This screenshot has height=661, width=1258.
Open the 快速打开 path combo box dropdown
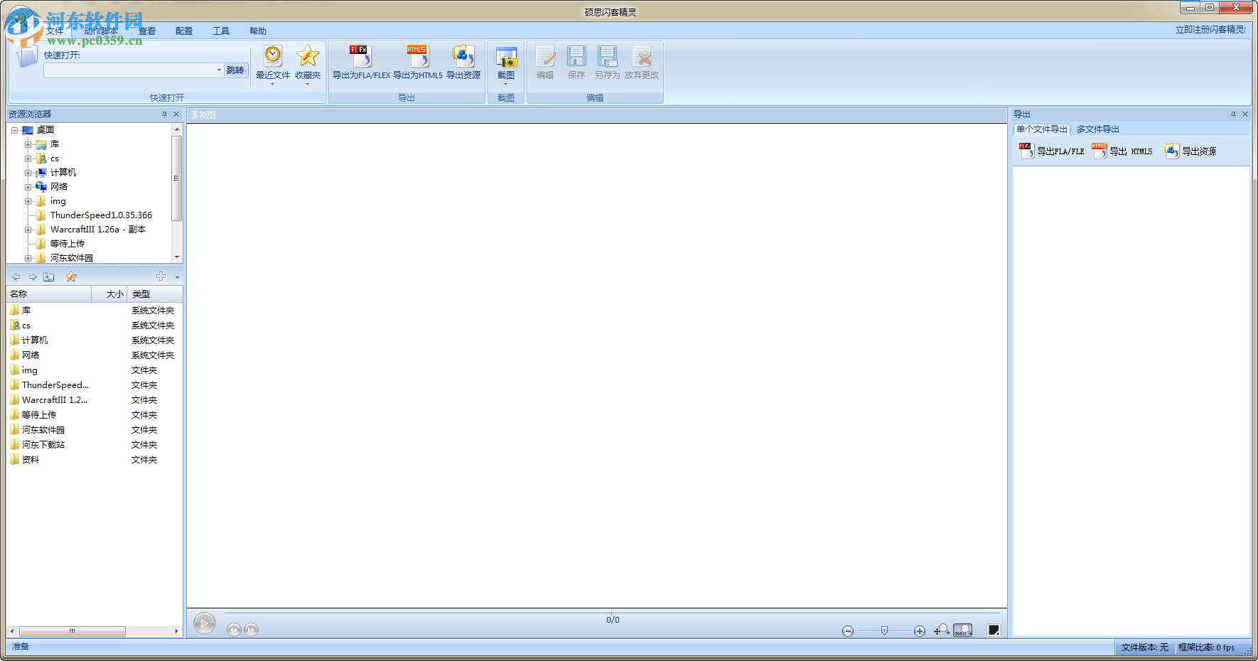click(x=219, y=70)
